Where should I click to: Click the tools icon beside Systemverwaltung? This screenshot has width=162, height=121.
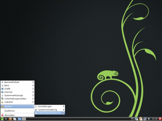(x=36, y=110)
